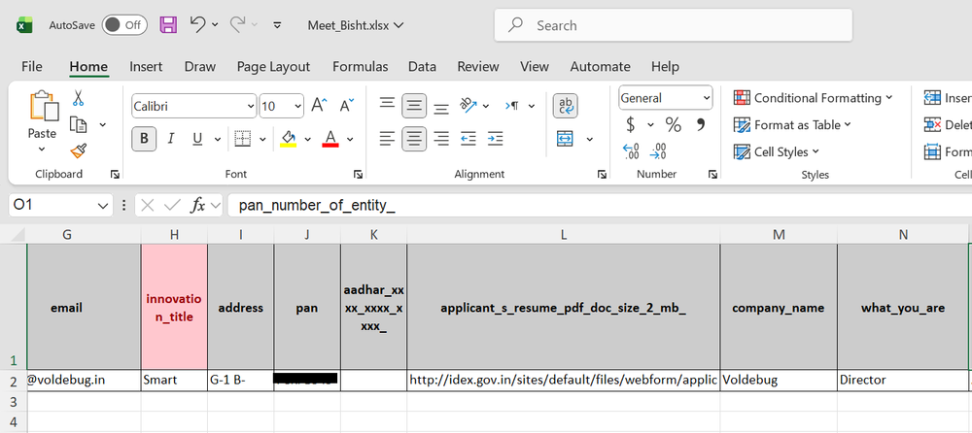Screen dimensions: 972x433
Task: Toggle the AutoSave switch
Action: coord(124,24)
